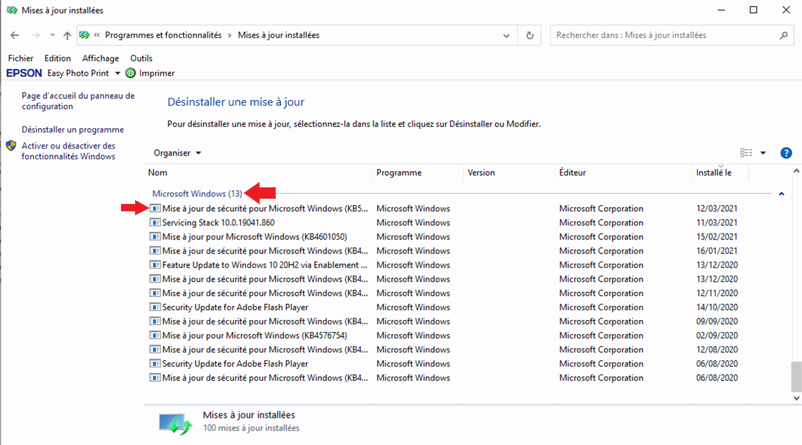Click the scrollbar up arrow
Image resolution: width=802 pixels, height=445 pixels.
(x=796, y=171)
